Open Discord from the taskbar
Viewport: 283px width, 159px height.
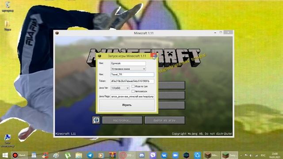point(141,155)
